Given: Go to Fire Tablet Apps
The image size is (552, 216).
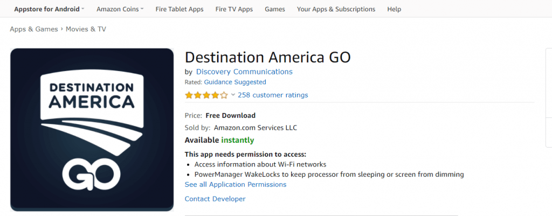Looking at the screenshot, I should click(180, 9).
